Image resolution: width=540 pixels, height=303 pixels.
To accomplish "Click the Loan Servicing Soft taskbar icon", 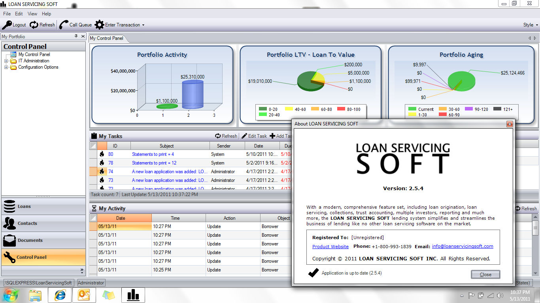I will click(133, 295).
